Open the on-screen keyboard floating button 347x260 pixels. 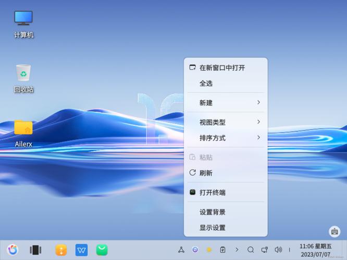coord(334,232)
